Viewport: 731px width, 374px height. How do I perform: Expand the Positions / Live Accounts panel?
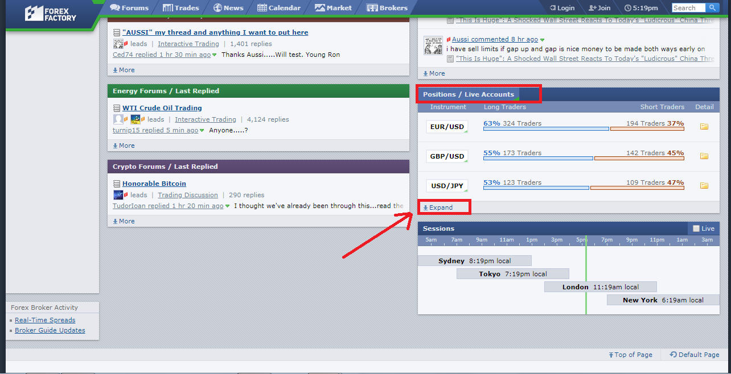click(438, 207)
